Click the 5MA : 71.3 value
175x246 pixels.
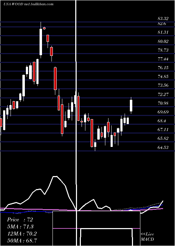tap(20, 227)
